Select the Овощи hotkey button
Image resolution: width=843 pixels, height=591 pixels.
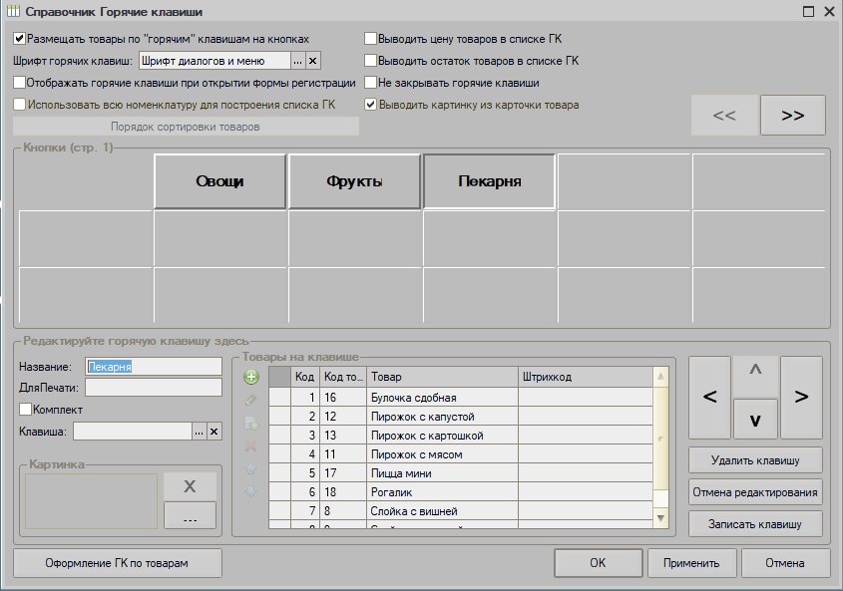pos(219,181)
